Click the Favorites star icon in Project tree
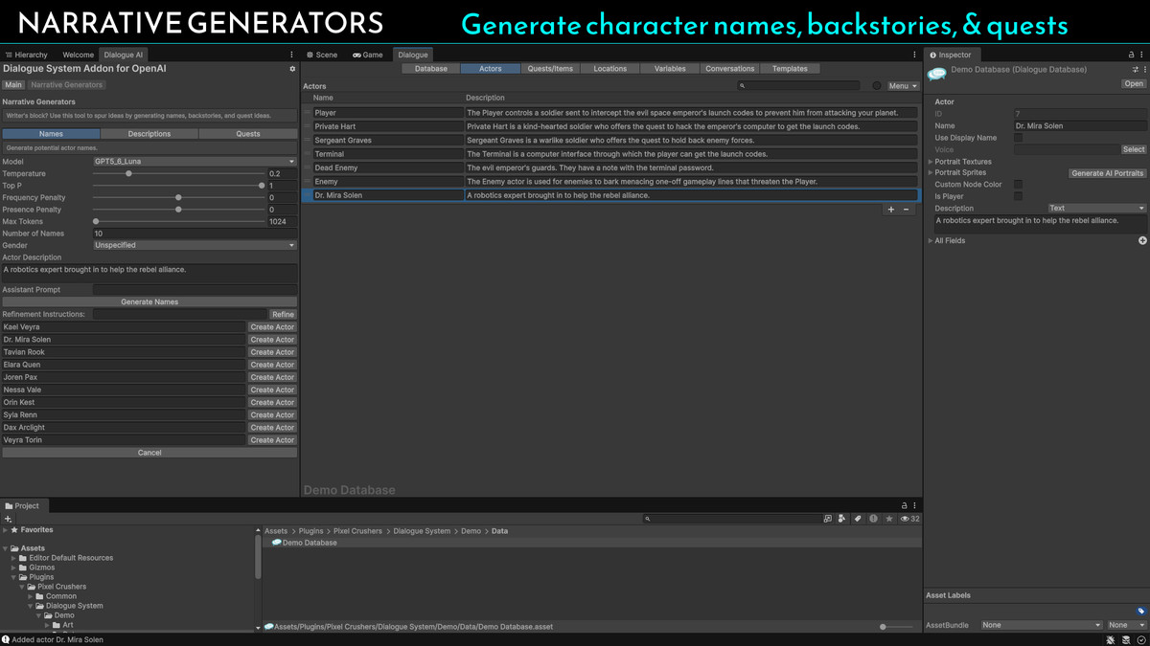1150x646 pixels. coord(14,529)
